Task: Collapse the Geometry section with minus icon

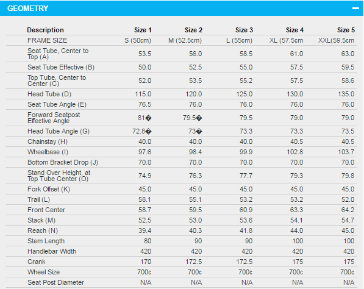Action: point(355,8)
